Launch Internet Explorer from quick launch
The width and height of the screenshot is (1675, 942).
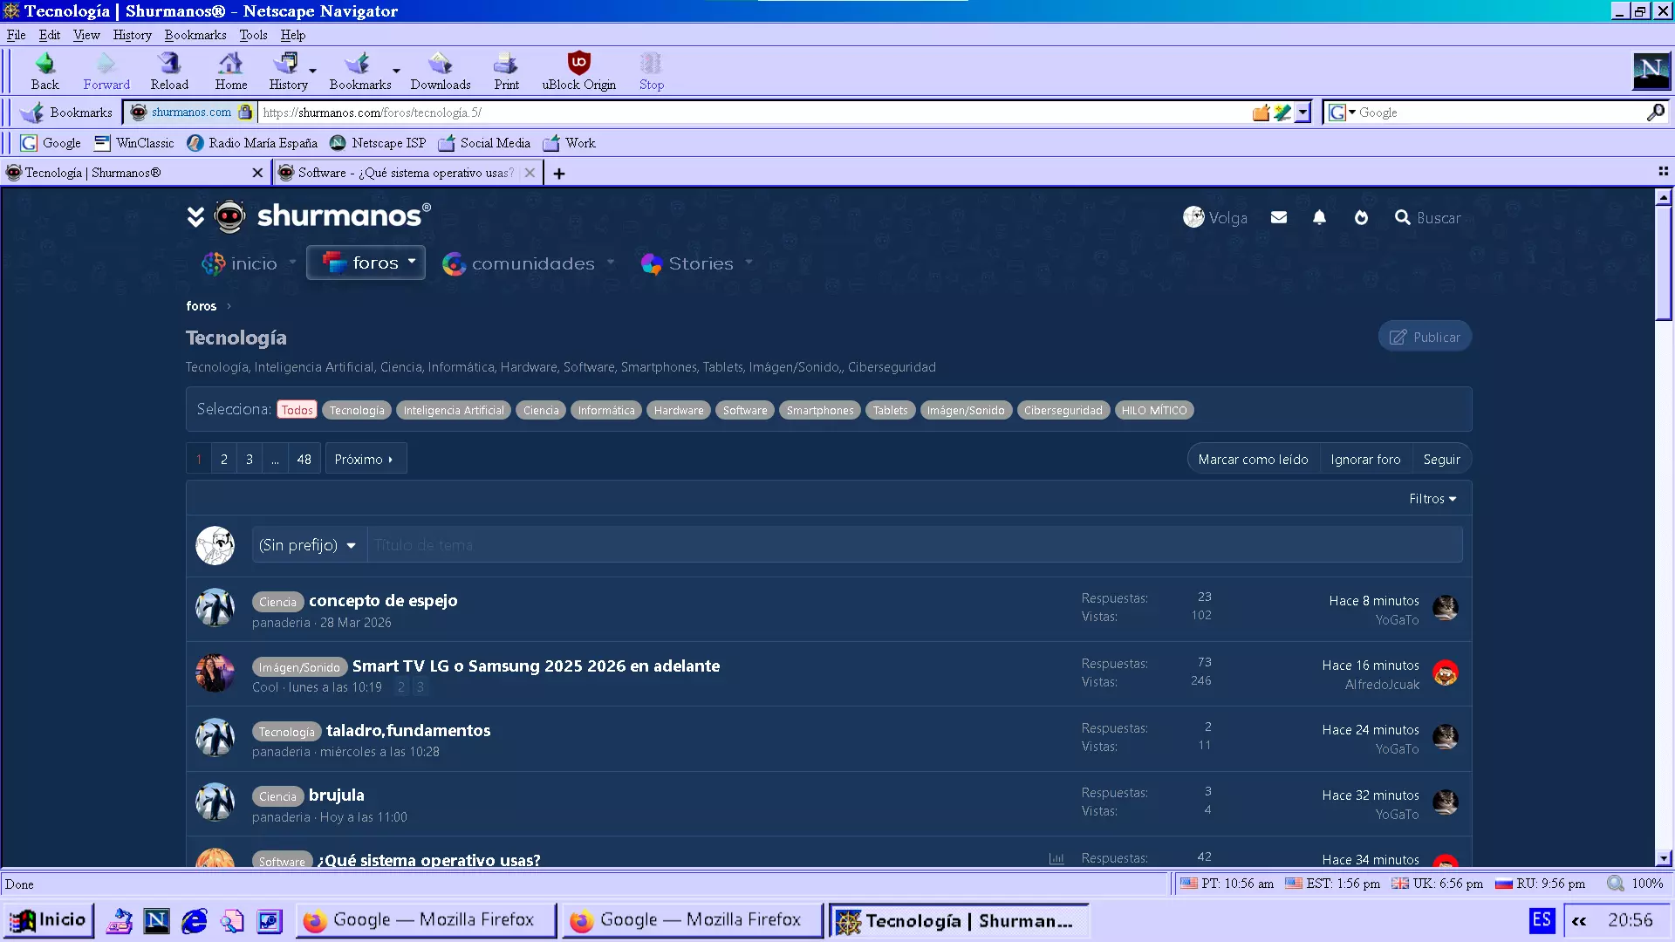pyautogui.click(x=195, y=920)
